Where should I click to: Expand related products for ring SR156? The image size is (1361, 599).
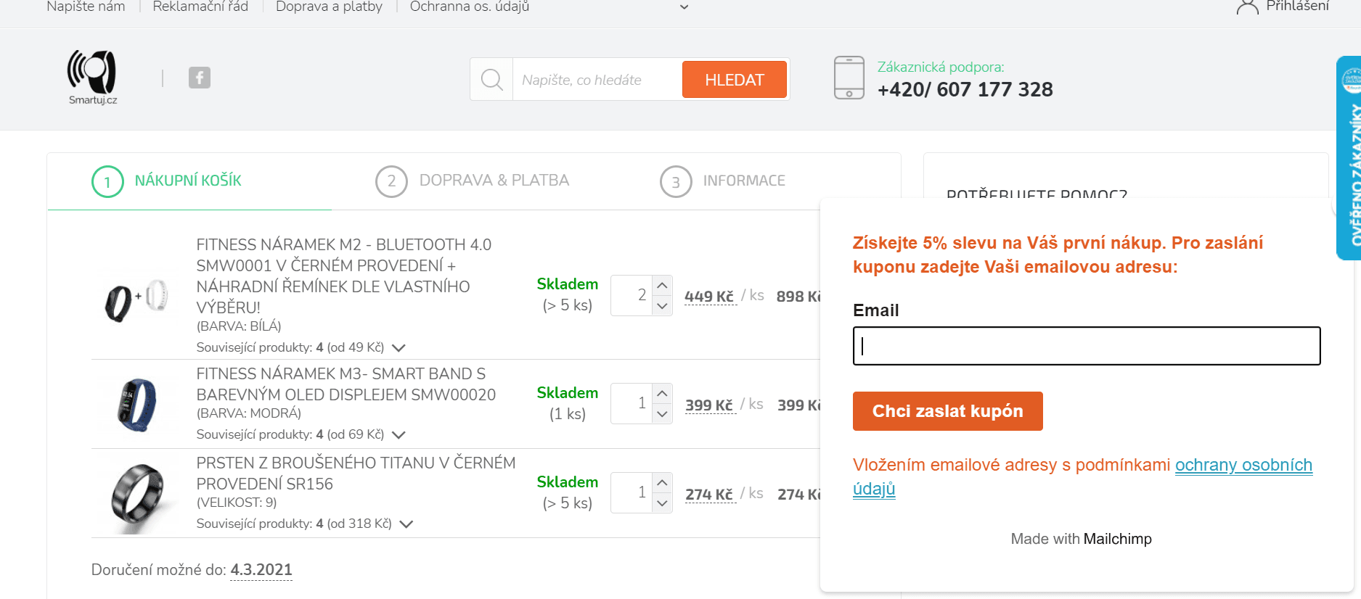click(406, 524)
